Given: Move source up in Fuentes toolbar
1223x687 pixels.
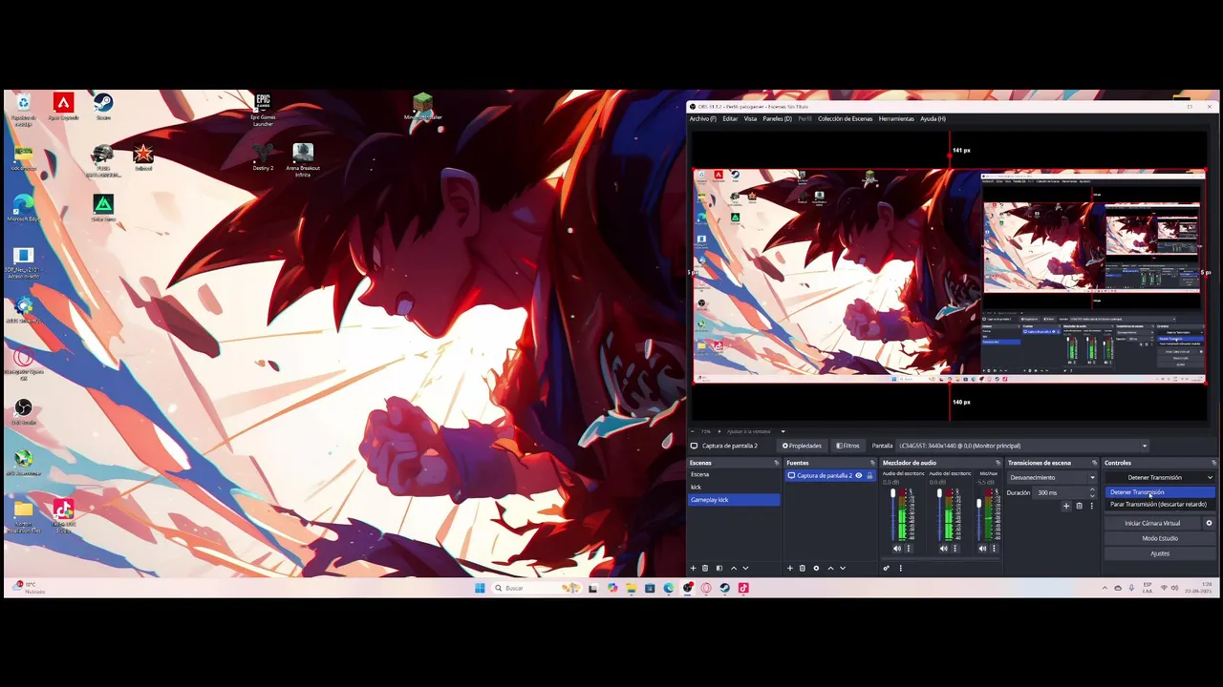Looking at the screenshot, I should 830,568.
